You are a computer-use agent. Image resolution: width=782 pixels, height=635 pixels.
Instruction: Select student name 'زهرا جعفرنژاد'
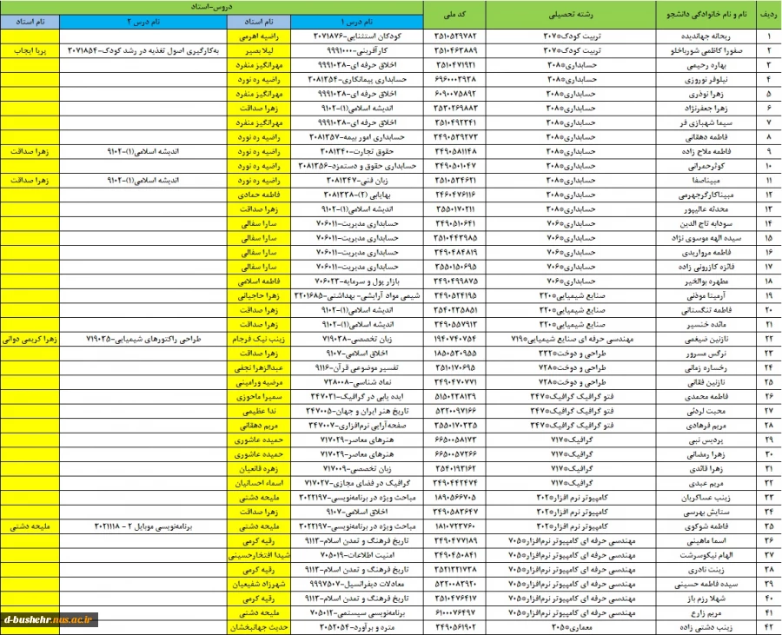(x=706, y=109)
